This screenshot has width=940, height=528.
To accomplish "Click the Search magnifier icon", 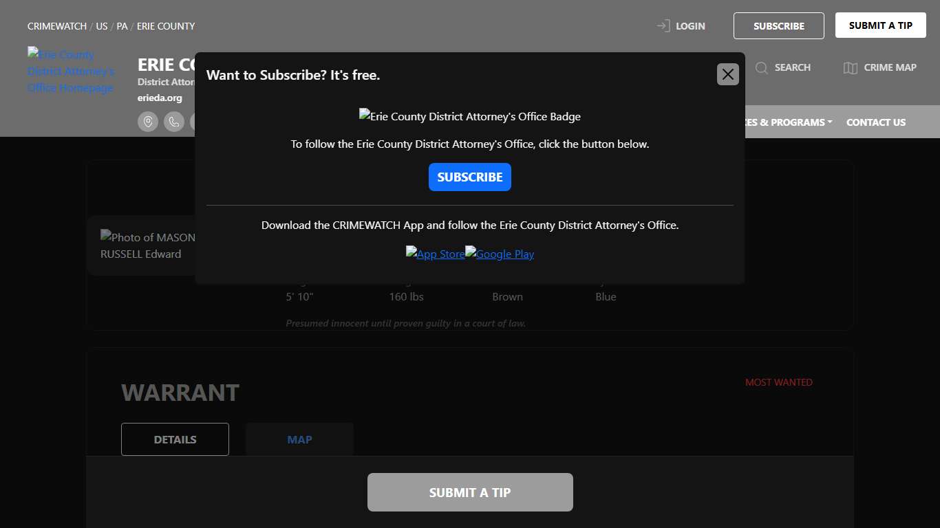I will [762, 67].
